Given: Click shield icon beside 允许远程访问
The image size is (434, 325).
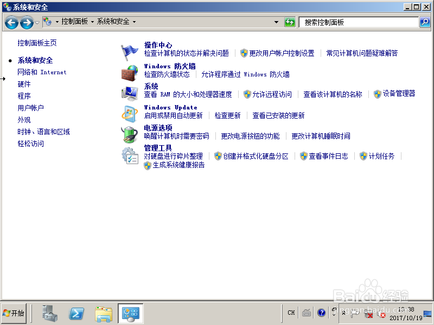Looking at the screenshot, I should (x=247, y=94).
